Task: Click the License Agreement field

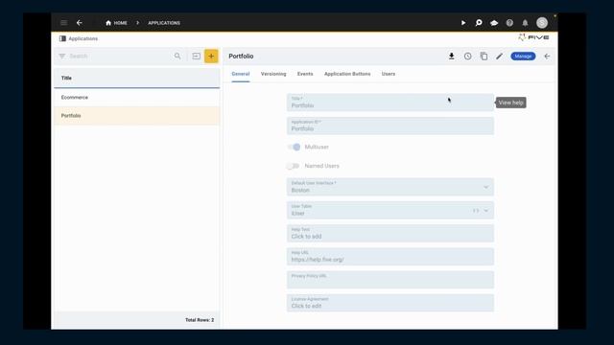Action: click(x=390, y=303)
